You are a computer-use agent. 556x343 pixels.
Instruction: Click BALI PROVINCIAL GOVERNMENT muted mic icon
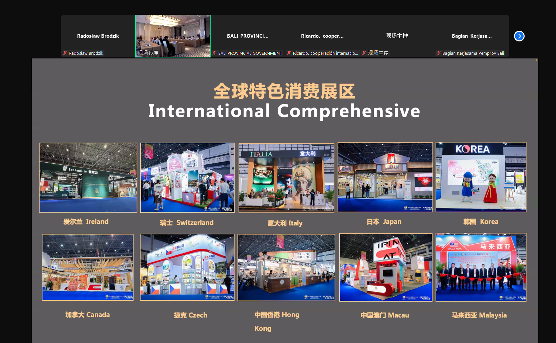(x=215, y=53)
